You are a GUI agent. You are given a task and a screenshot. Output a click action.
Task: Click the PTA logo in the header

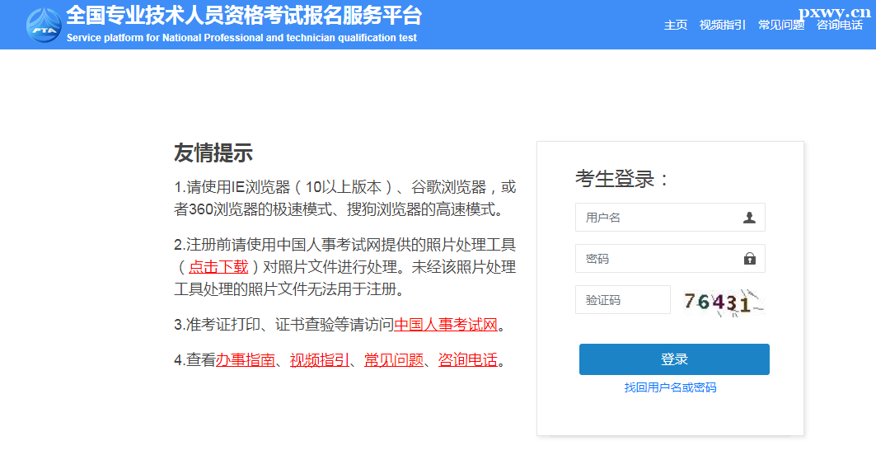(x=43, y=25)
